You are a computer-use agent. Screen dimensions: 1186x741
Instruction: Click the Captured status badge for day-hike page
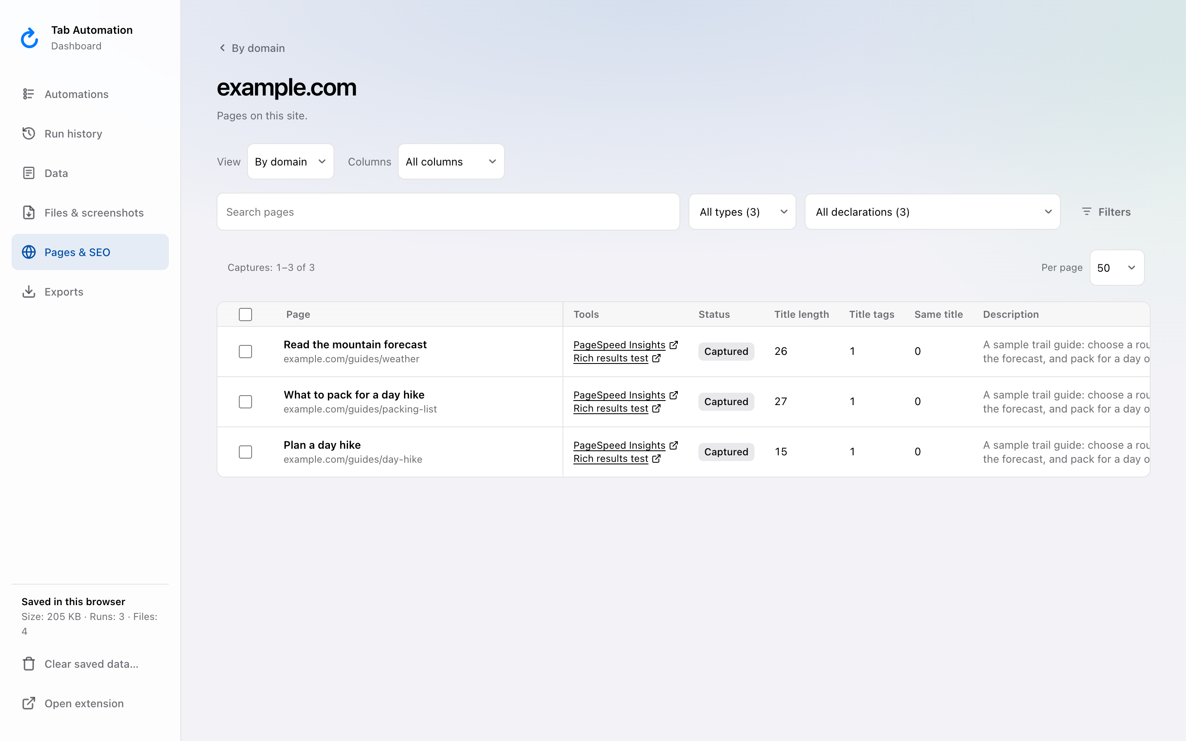click(x=726, y=451)
